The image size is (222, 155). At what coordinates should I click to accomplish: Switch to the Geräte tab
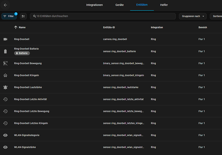(x=119, y=5)
